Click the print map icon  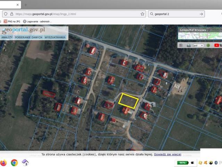click(x=189, y=45)
